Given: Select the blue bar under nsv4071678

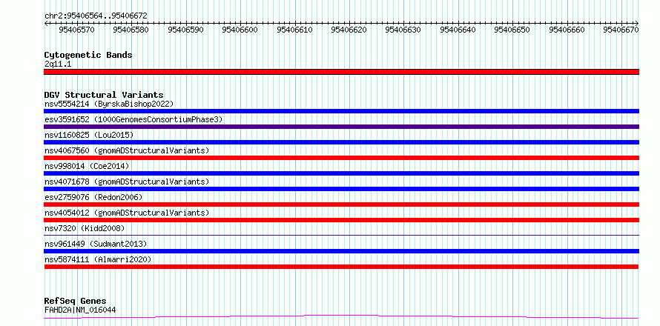Looking at the screenshot, I should [341, 189].
